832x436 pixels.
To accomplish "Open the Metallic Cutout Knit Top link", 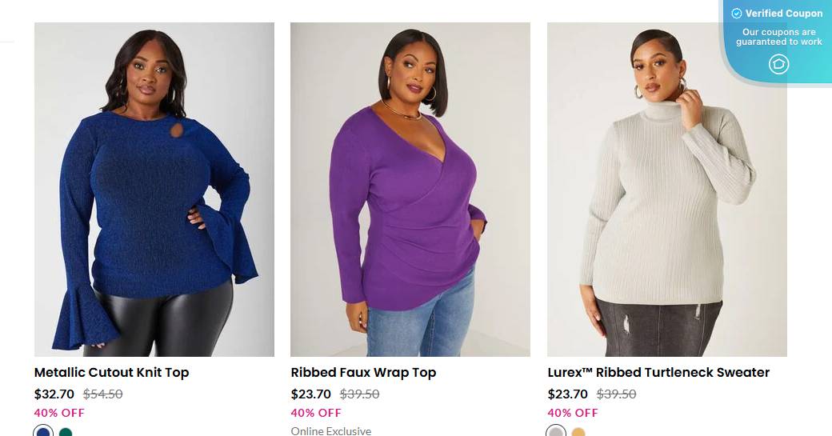I will 111,372.
